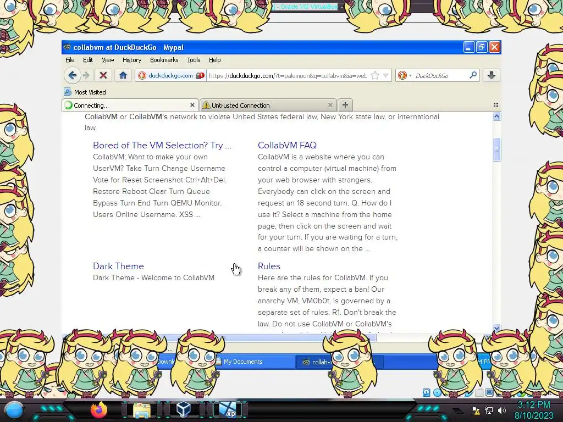The image size is (563, 422).
Task: Click the vertical scrollbar thumb
Action: point(496,150)
